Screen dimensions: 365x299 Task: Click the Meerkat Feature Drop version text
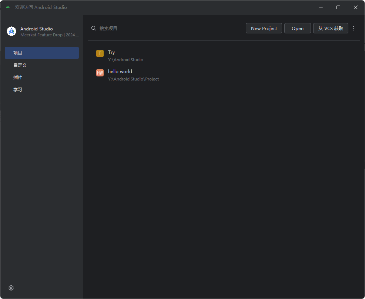pos(50,35)
